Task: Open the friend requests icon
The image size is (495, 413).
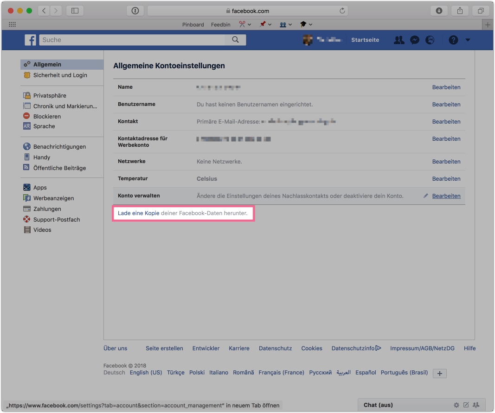Action: coord(399,40)
